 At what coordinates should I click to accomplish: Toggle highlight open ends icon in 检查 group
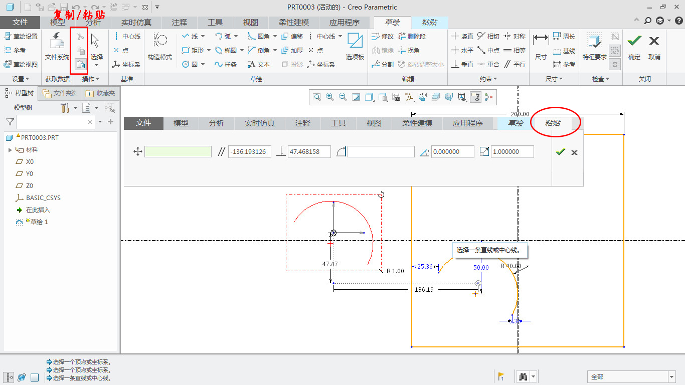[615, 51]
